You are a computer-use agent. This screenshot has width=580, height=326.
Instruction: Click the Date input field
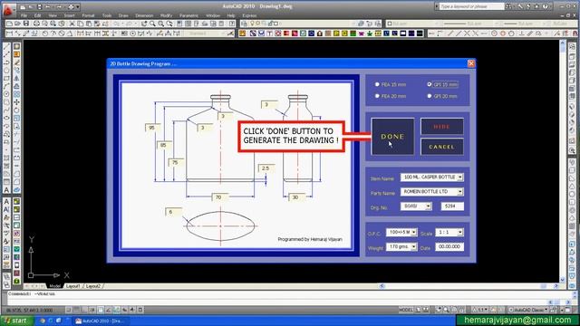pos(449,246)
